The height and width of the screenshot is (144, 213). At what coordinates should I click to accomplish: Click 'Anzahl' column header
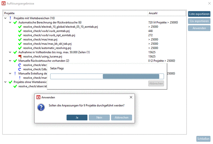click(167, 13)
